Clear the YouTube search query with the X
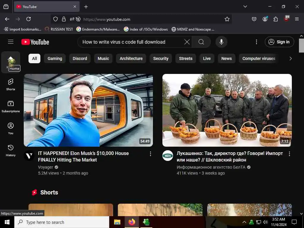Screen dimensions: 304x228 point(187,42)
